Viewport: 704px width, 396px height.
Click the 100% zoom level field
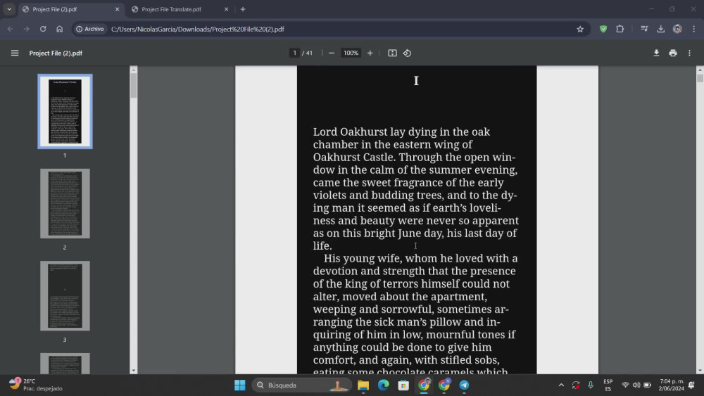tap(351, 53)
